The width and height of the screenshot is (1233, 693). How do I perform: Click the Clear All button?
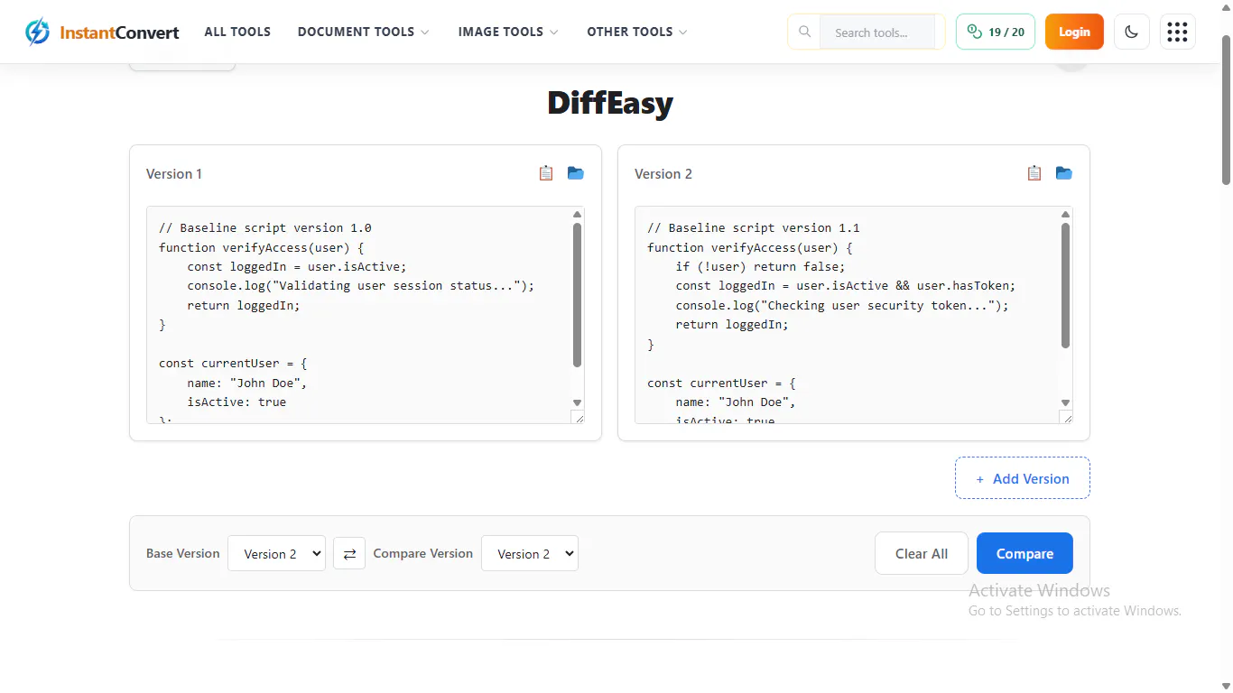pyautogui.click(x=922, y=553)
